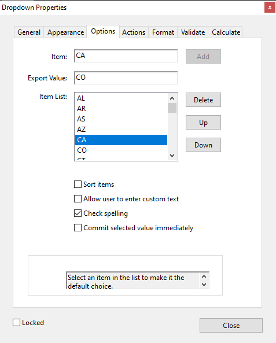Click the item list scroll up arrow
This screenshot has height=343, width=276.
coord(172,98)
